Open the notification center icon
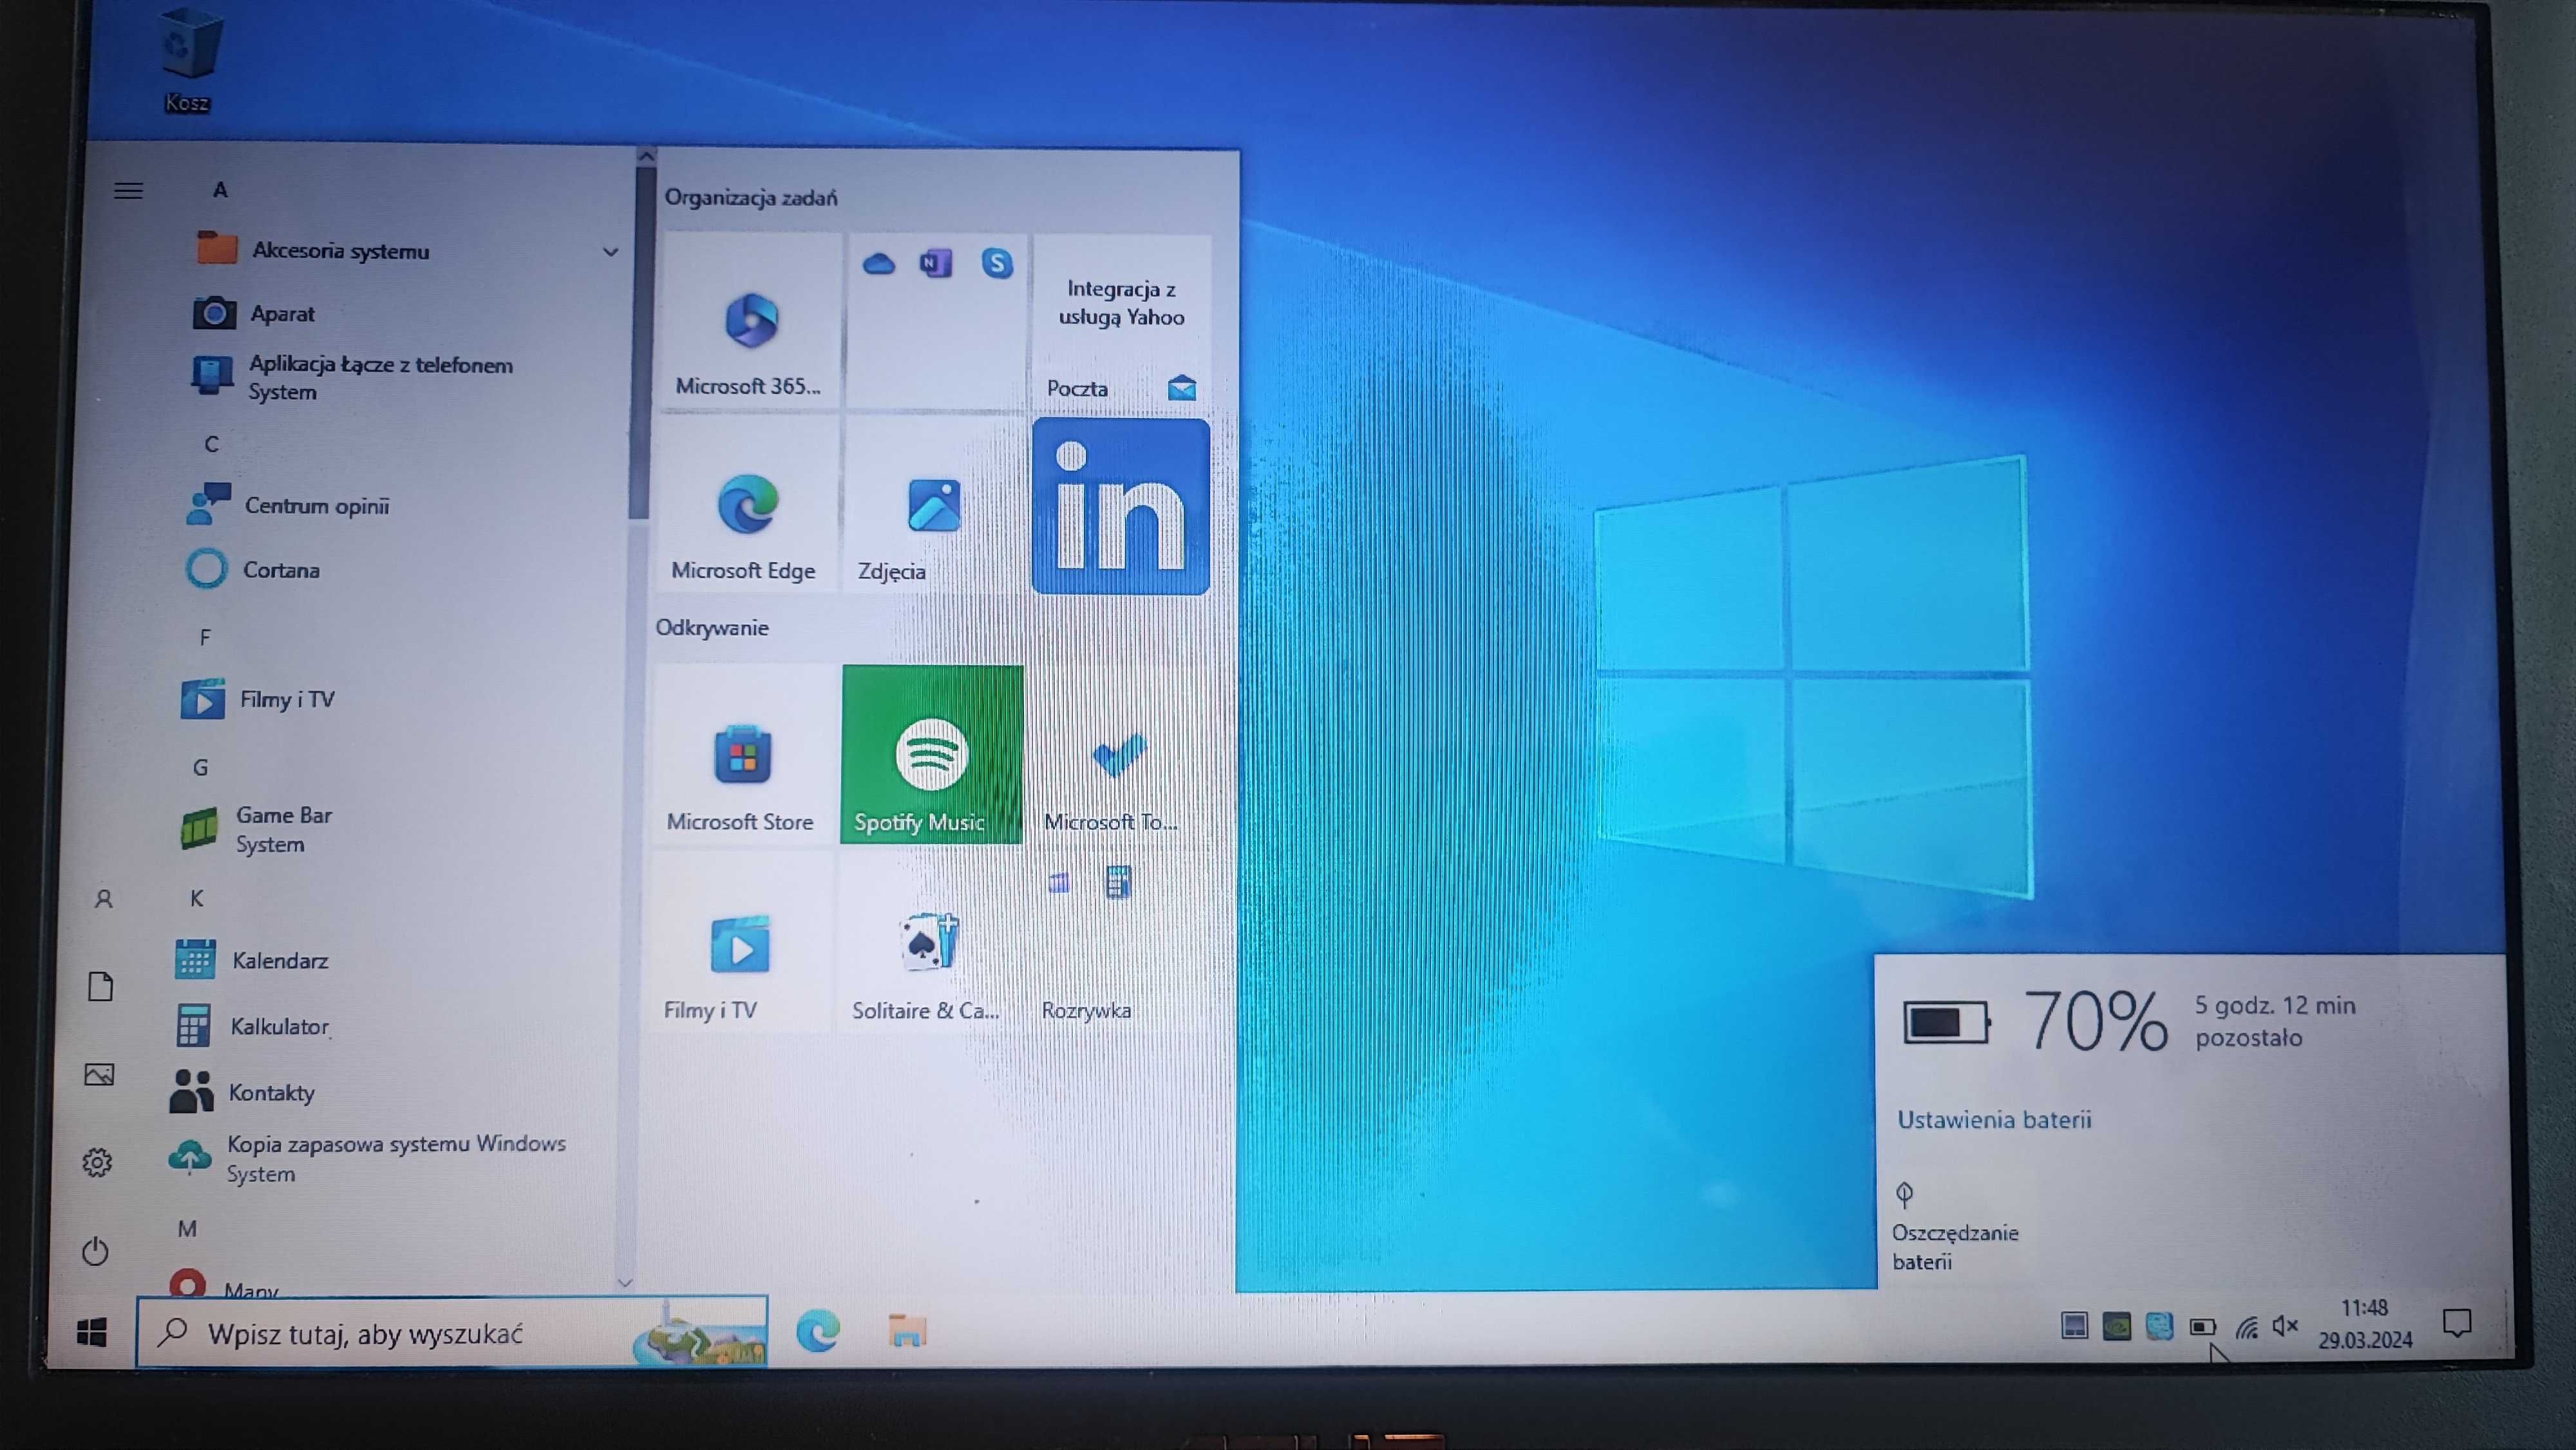 click(x=2457, y=1323)
